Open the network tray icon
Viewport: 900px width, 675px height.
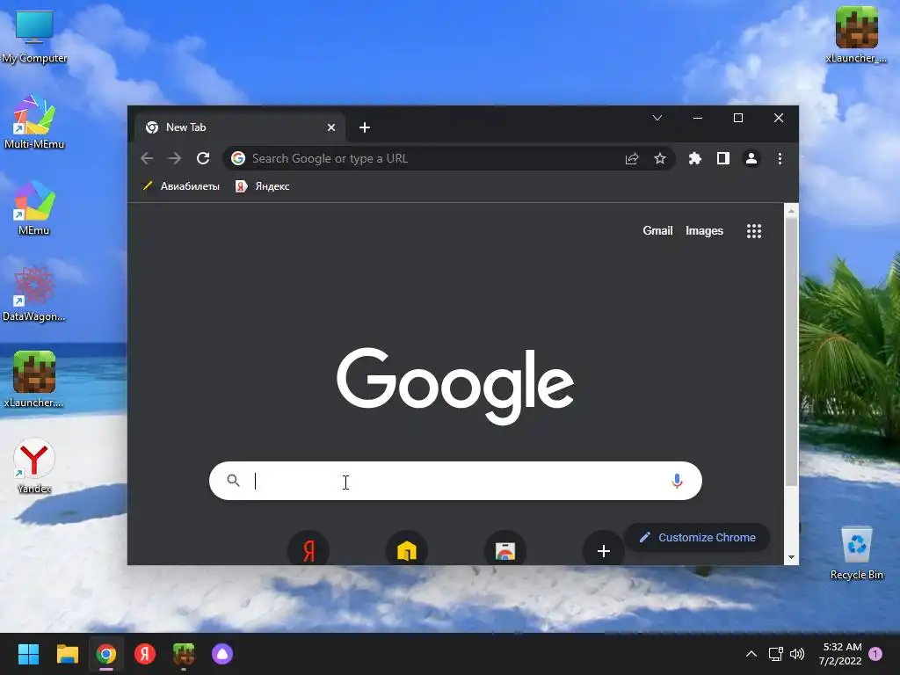(x=775, y=654)
